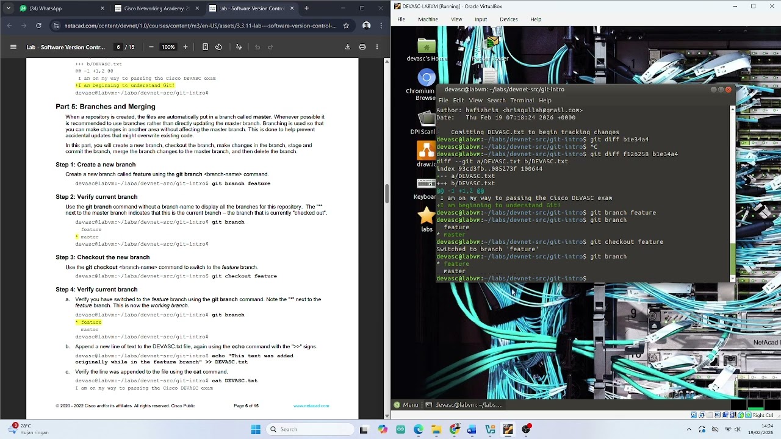Open Task View from taskbar
This screenshot has width=781, height=439.
point(364,429)
